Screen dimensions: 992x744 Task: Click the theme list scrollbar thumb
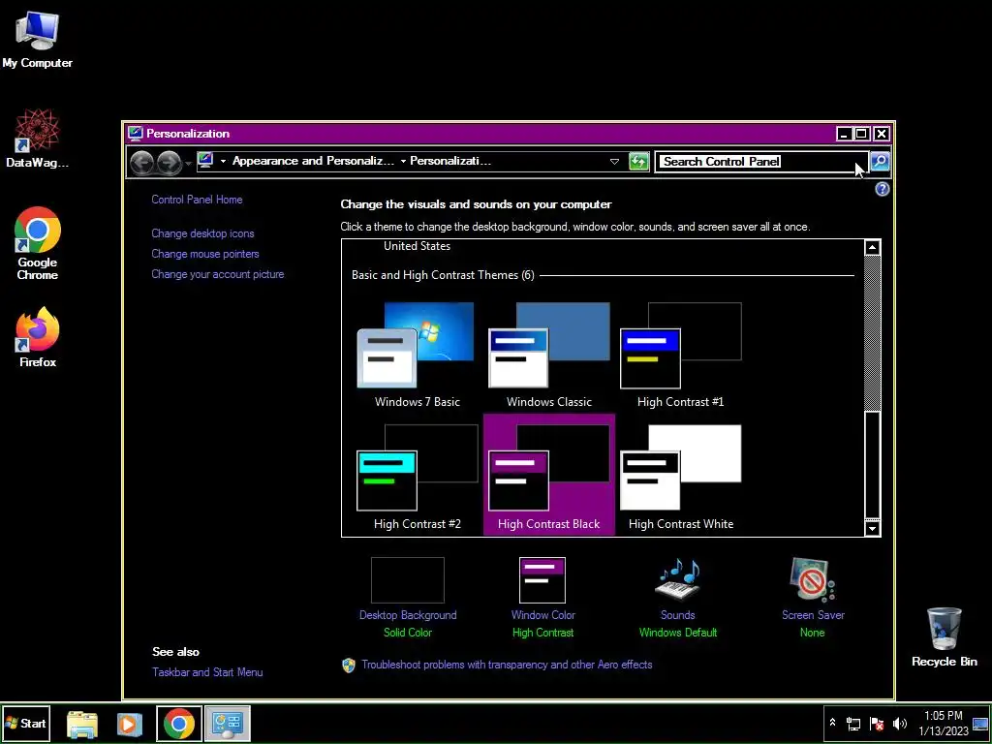[x=873, y=465]
